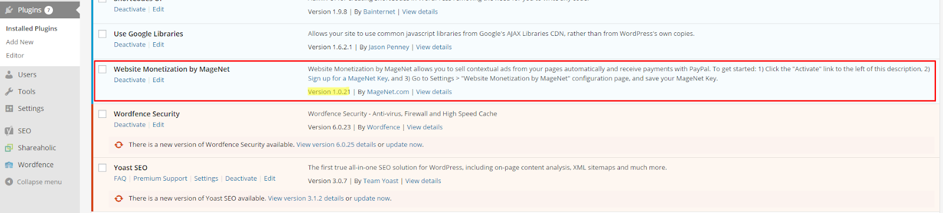Click Version 1.6.2.1 text

click(x=329, y=47)
